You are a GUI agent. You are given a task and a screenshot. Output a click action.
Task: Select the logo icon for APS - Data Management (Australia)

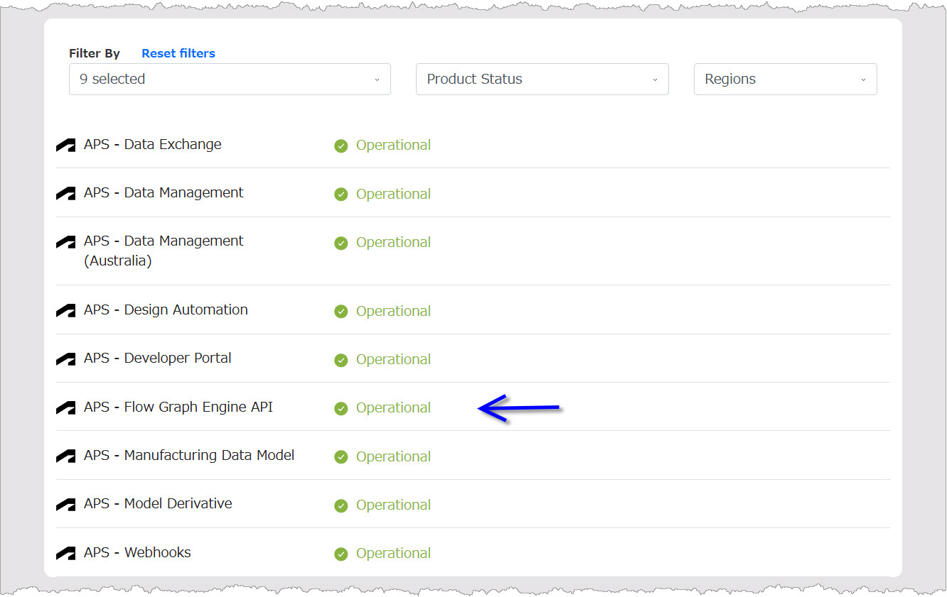coord(65,241)
